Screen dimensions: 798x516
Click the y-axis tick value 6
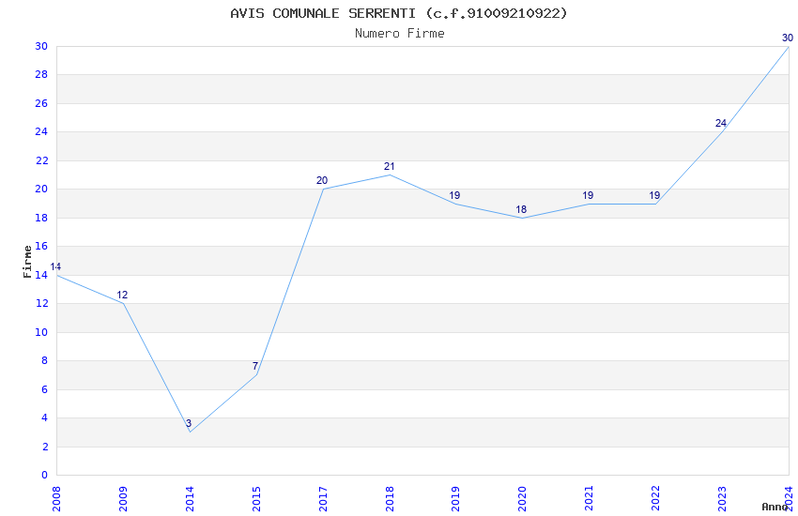tap(45, 389)
